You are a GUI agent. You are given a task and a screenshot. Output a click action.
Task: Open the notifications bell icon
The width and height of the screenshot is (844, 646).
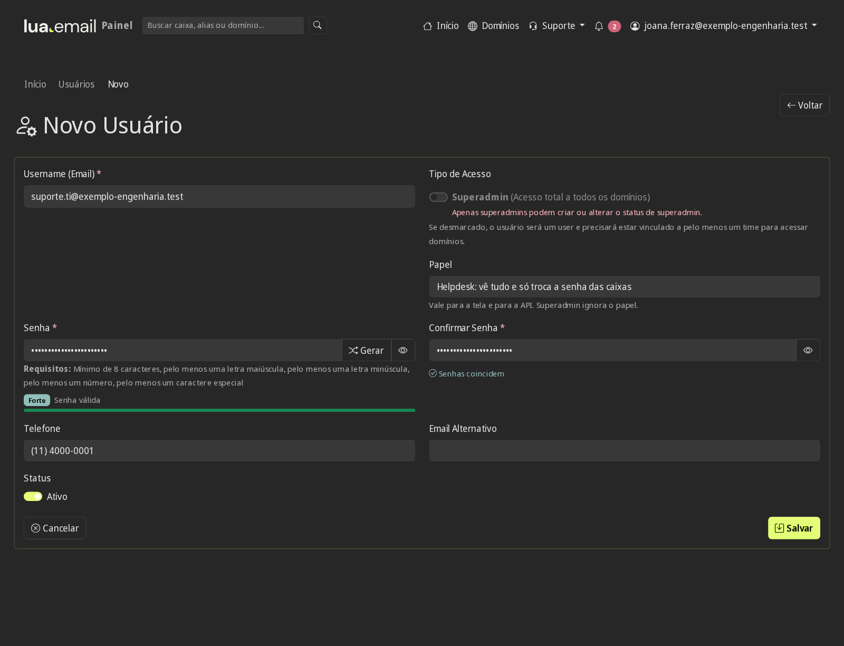point(599,26)
